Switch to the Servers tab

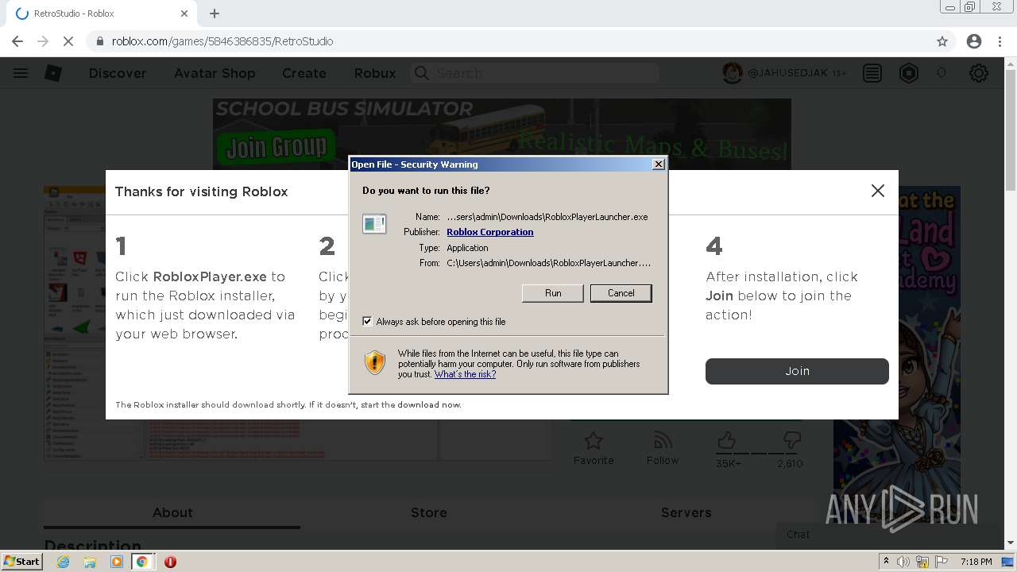[686, 512]
